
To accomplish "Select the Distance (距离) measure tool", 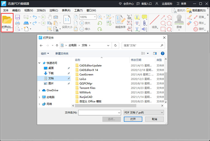I will (x=199, y=17).
